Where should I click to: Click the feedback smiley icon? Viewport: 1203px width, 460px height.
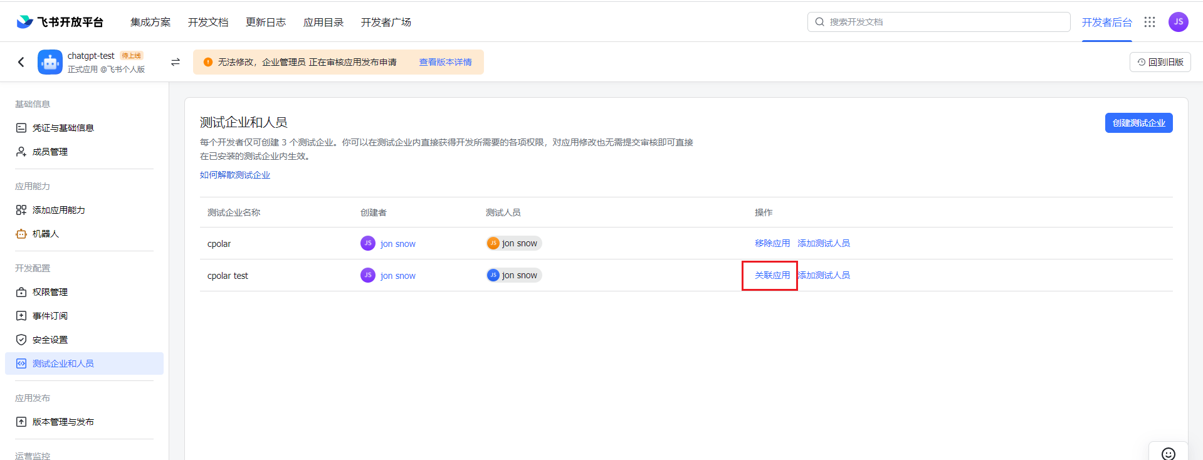pyautogui.click(x=1169, y=454)
